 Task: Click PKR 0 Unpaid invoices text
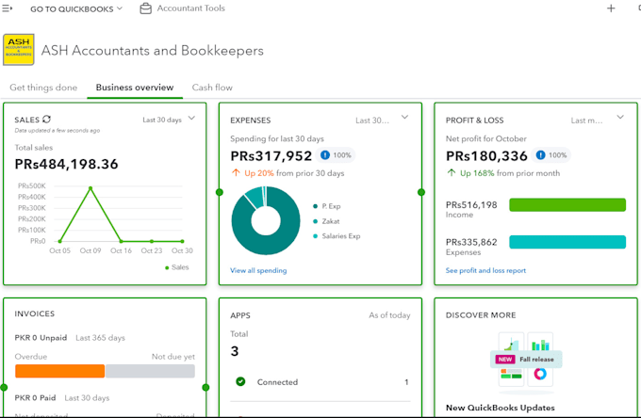(x=41, y=338)
